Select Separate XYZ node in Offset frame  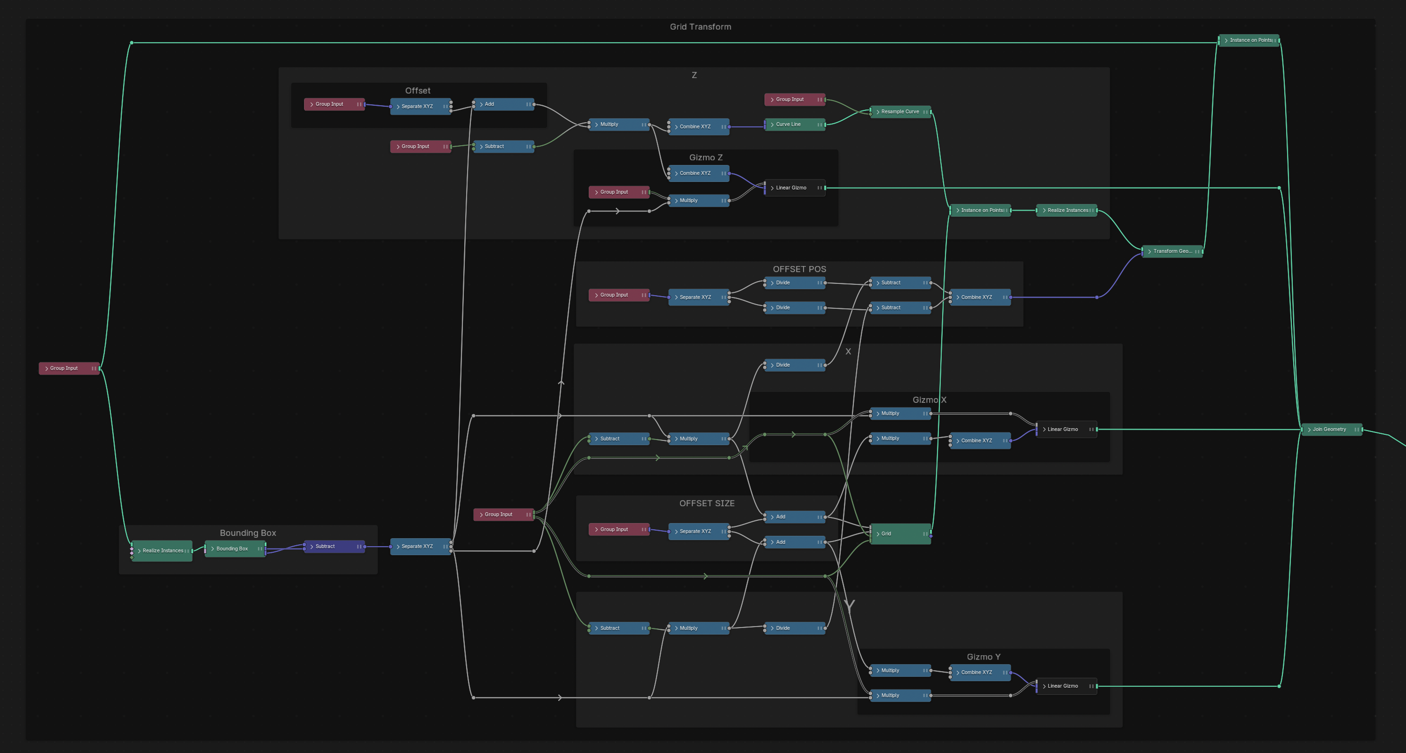pyautogui.click(x=420, y=107)
